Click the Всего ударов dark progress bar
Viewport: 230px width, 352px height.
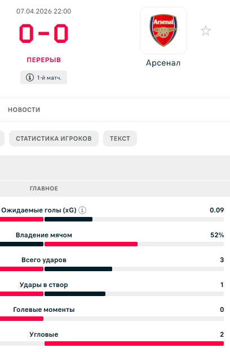78,269
